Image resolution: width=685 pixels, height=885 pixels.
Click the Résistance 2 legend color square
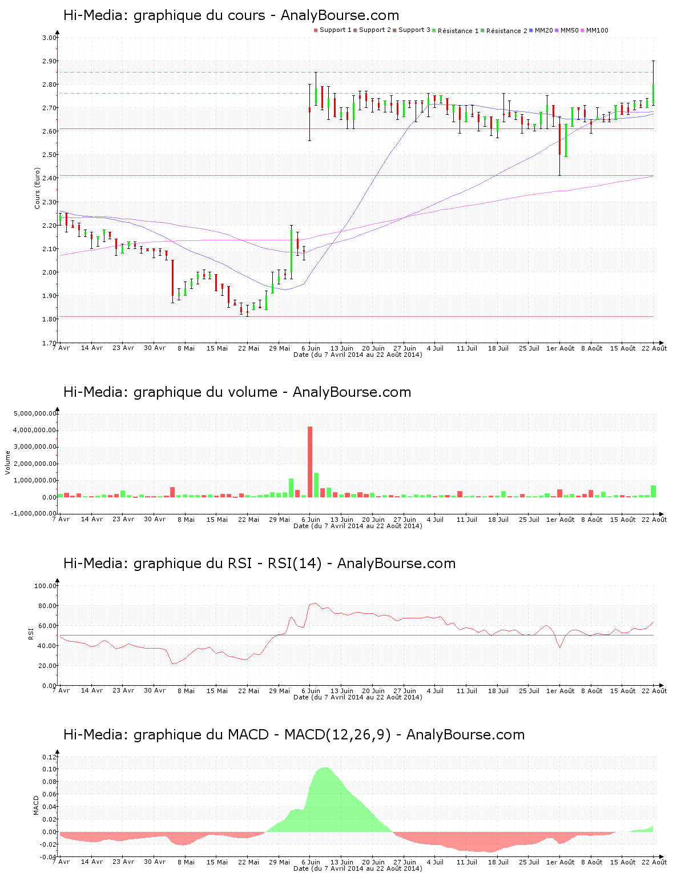(482, 30)
